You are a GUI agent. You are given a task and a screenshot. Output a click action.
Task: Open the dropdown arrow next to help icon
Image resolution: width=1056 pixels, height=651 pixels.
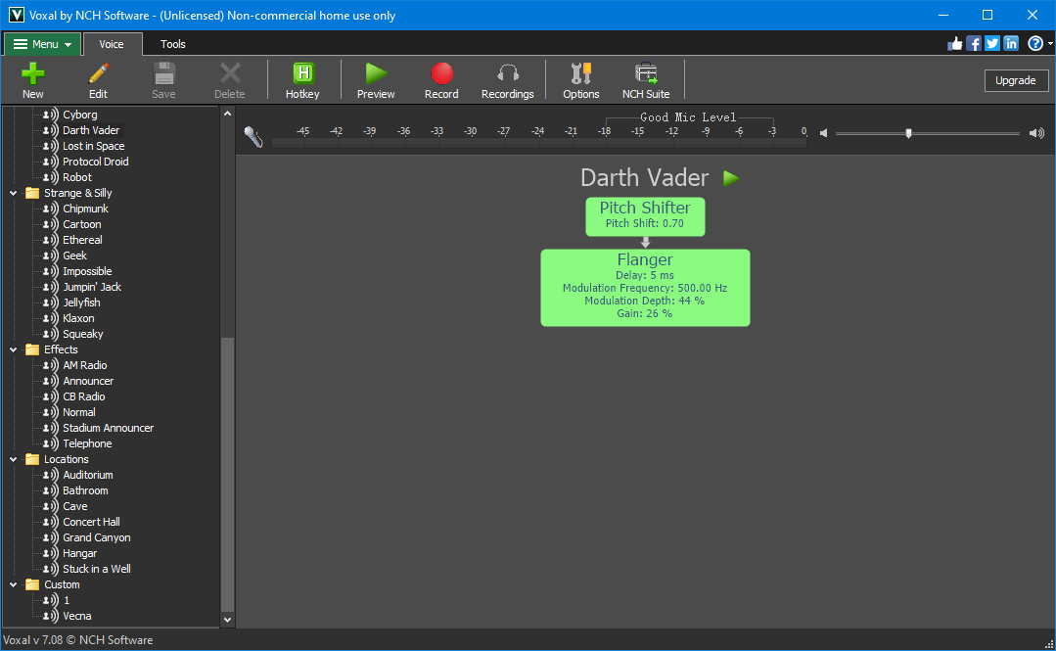(1050, 44)
